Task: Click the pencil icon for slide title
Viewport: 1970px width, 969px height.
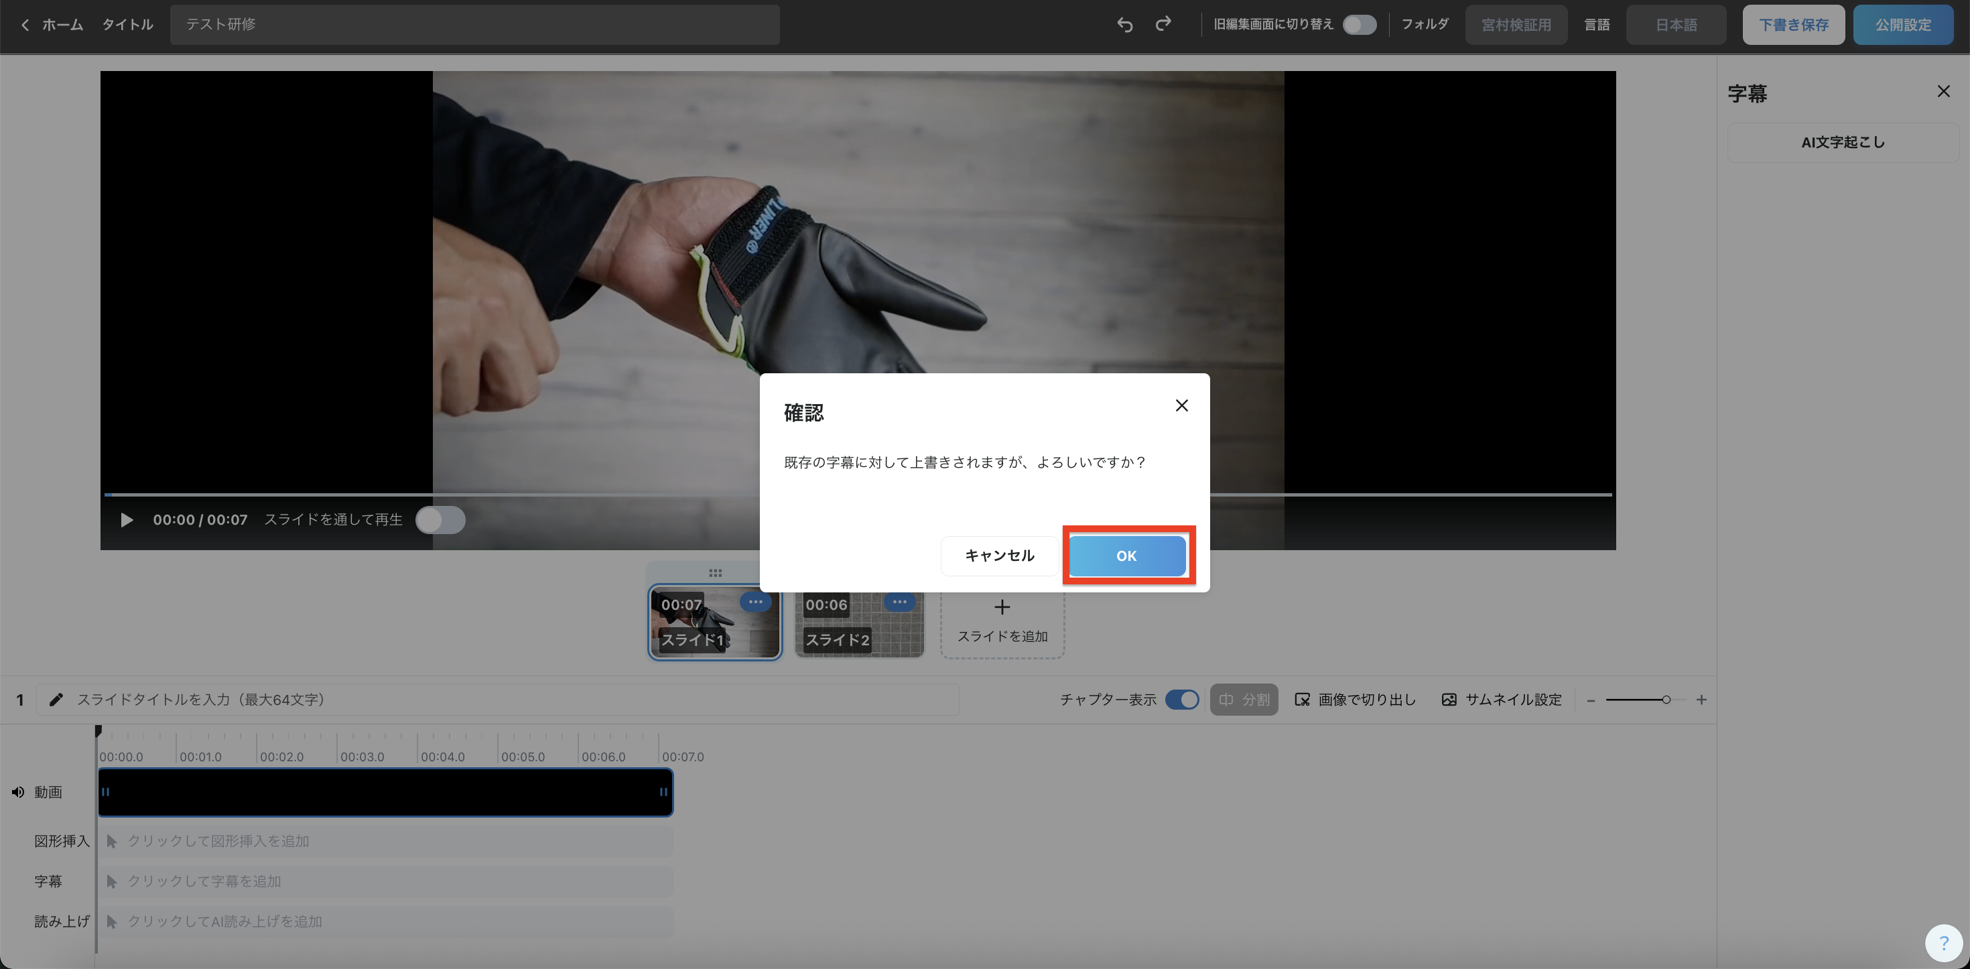Action: coord(56,700)
